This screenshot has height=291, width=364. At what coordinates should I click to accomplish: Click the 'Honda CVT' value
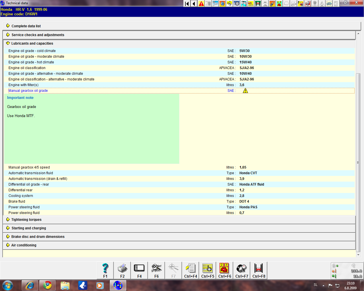248,173
